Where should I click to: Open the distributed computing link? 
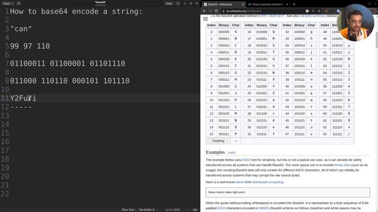click(x=268, y=182)
